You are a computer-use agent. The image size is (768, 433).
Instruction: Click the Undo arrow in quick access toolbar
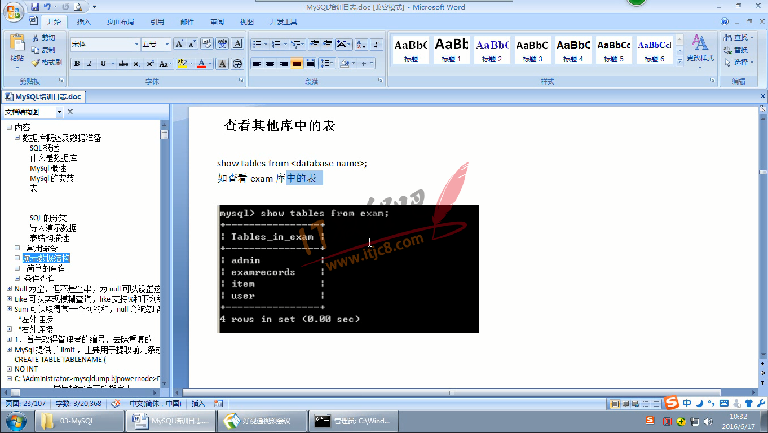(x=48, y=7)
